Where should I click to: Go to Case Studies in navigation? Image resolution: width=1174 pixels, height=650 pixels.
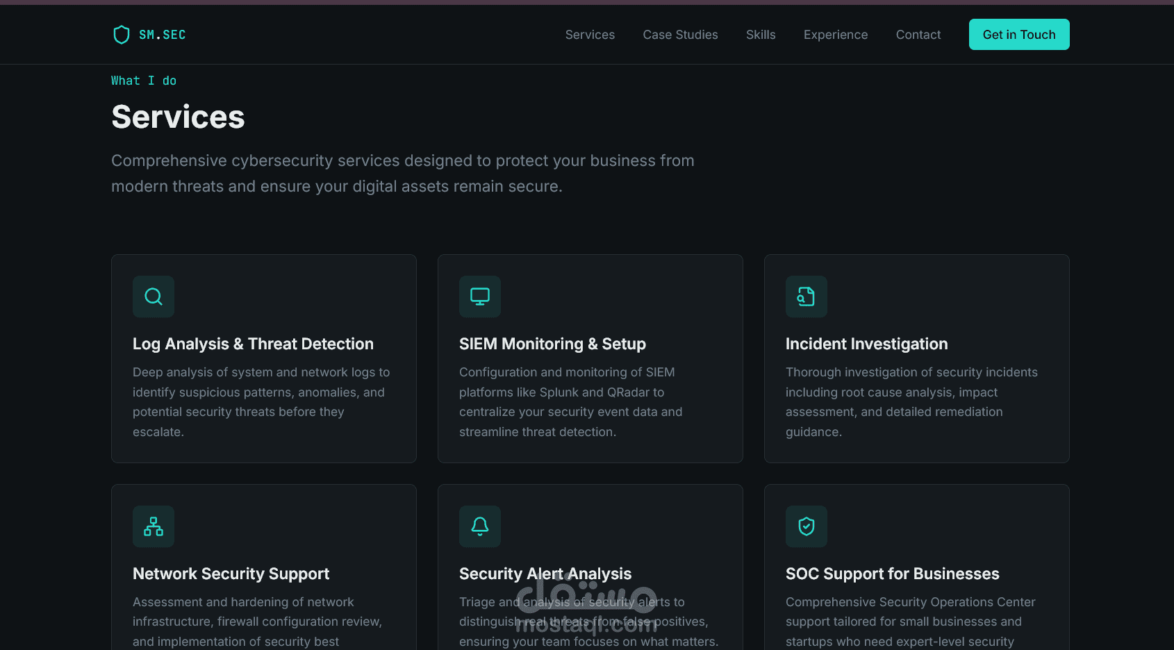pyautogui.click(x=680, y=35)
